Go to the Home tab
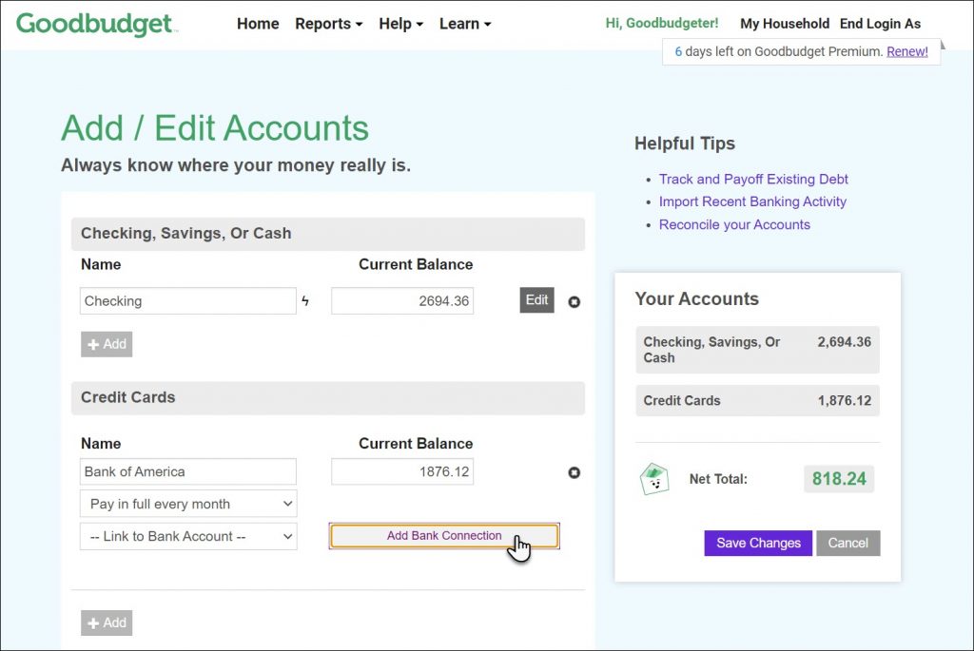The width and height of the screenshot is (974, 651). click(258, 24)
